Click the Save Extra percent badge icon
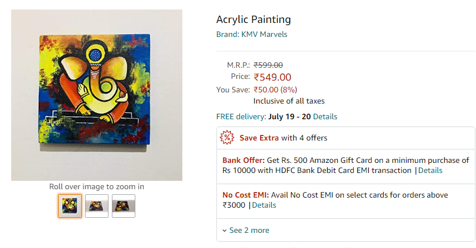This screenshot has width=476, height=248. [227, 138]
